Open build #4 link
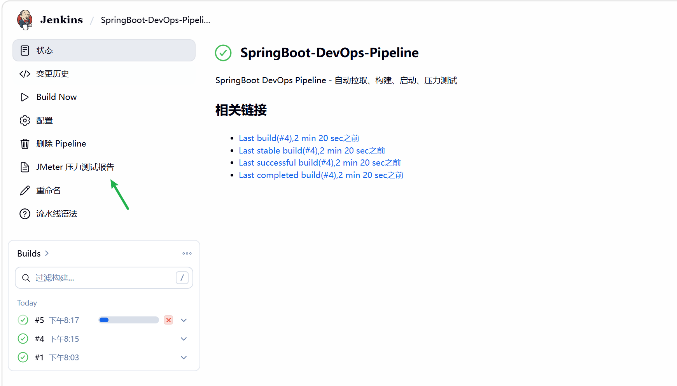677x386 pixels. pos(39,339)
